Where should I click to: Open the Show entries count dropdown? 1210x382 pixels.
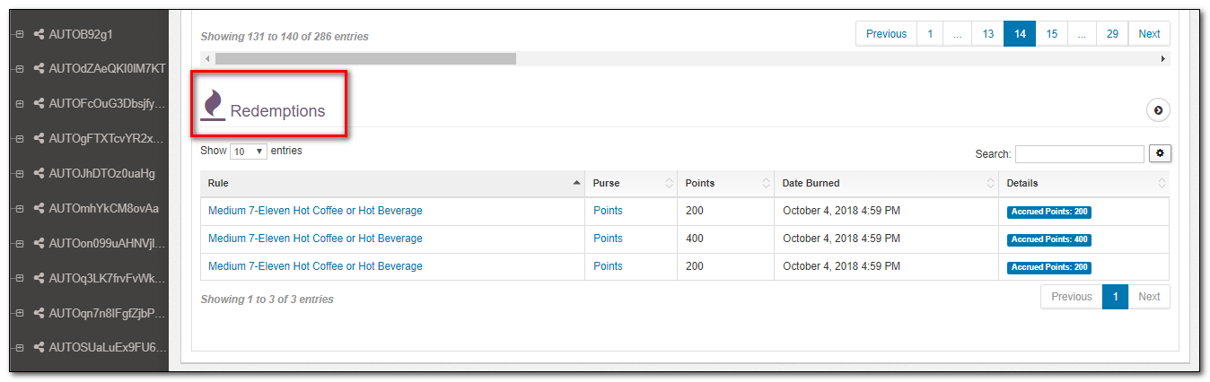point(249,152)
